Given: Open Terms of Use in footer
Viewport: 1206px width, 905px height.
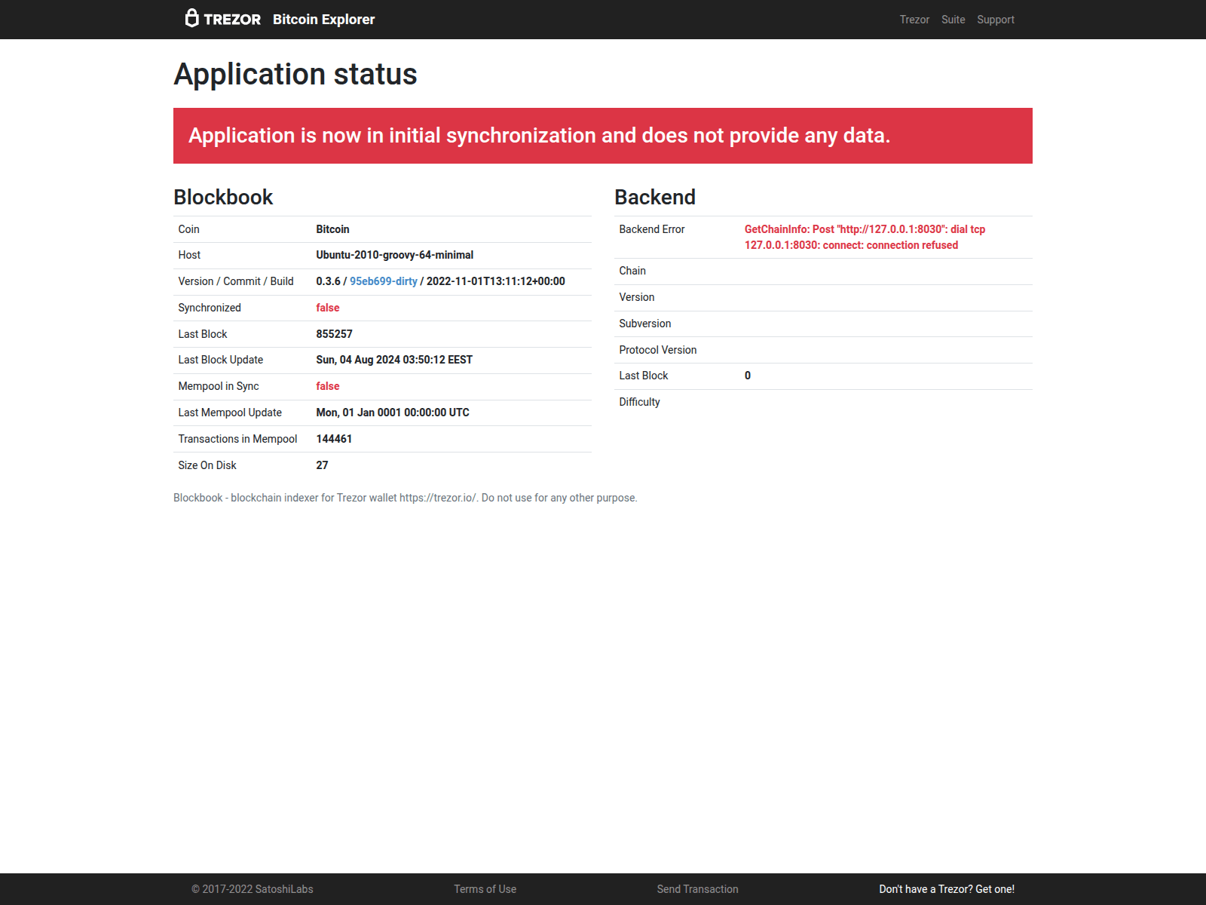Looking at the screenshot, I should [x=485, y=889].
